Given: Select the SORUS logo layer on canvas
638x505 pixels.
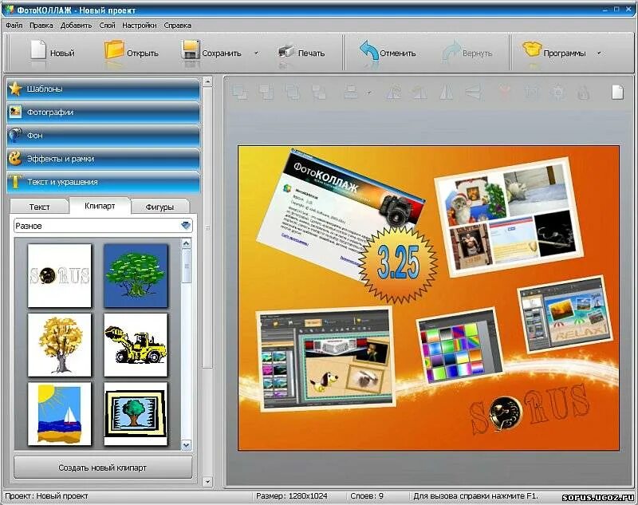Looking at the screenshot, I should 529,409.
